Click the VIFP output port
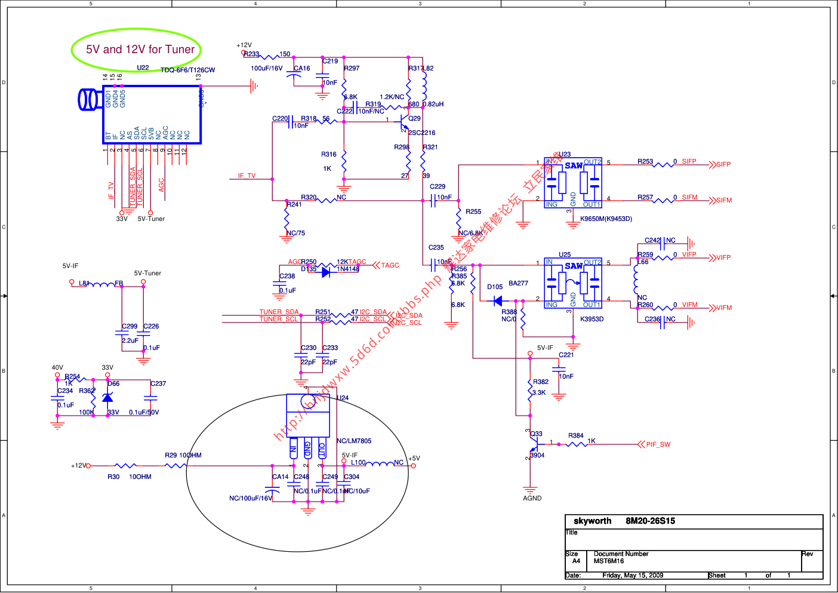Image resolution: width=838 pixels, height=593 pixels. coord(720,258)
